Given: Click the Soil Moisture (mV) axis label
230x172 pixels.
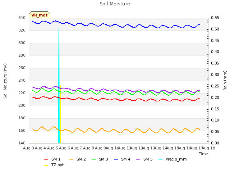Looking at the screenshot, I should [x=5, y=81].
